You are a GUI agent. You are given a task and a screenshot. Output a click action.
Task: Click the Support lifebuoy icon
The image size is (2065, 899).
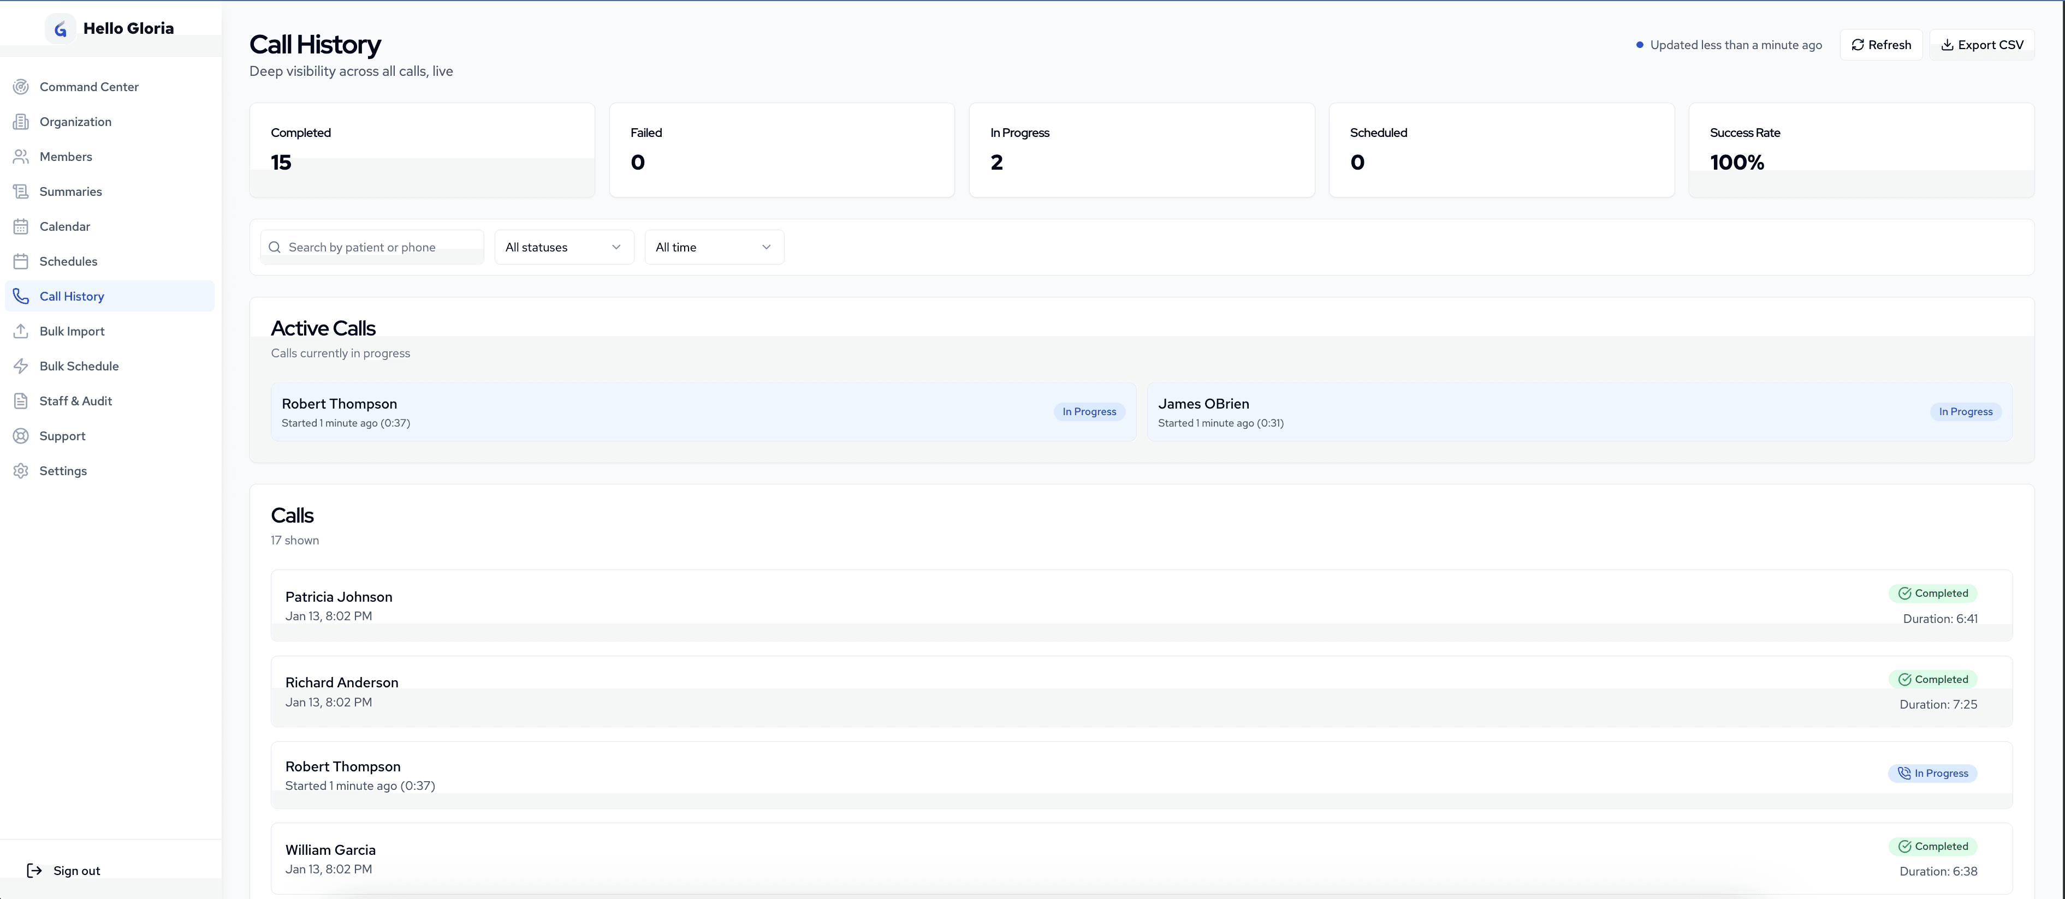(x=21, y=436)
